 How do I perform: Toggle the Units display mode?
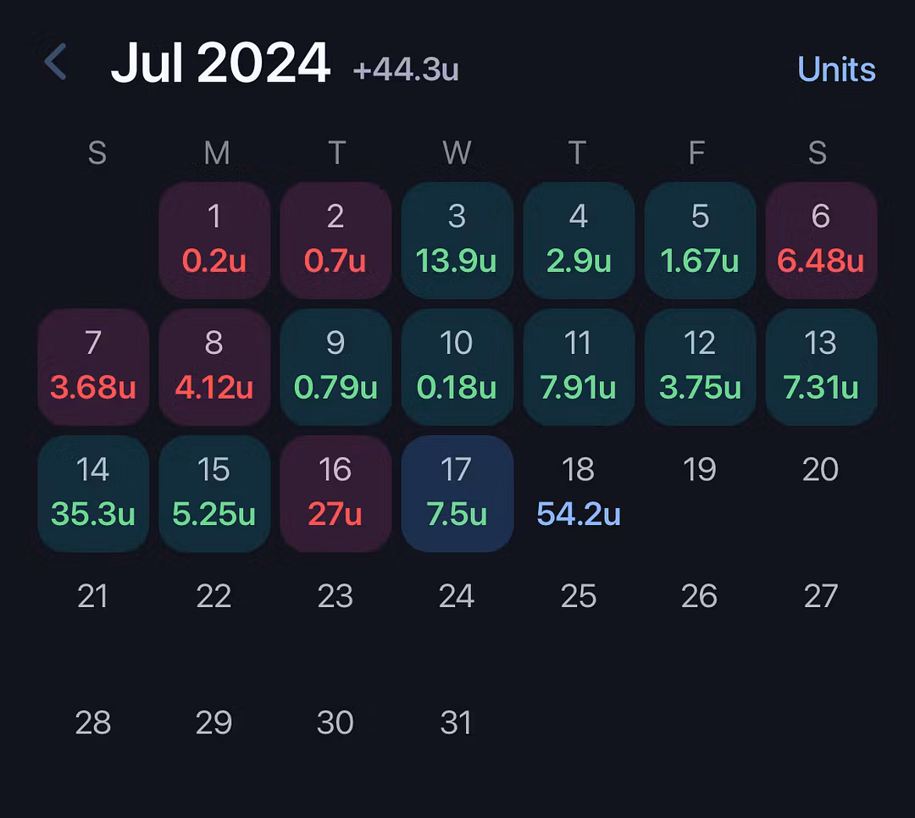point(835,69)
